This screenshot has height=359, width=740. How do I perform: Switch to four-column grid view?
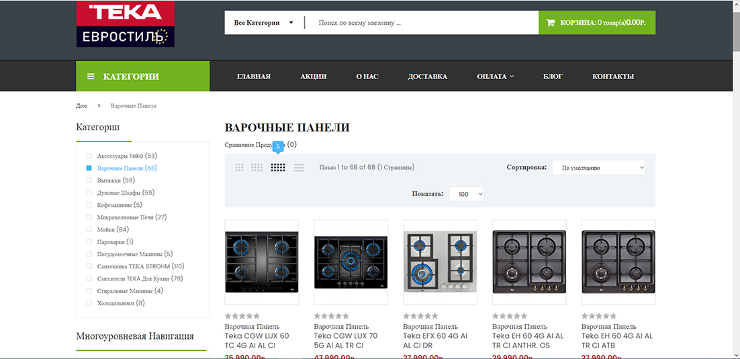pyautogui.click(x=257, y=167)
